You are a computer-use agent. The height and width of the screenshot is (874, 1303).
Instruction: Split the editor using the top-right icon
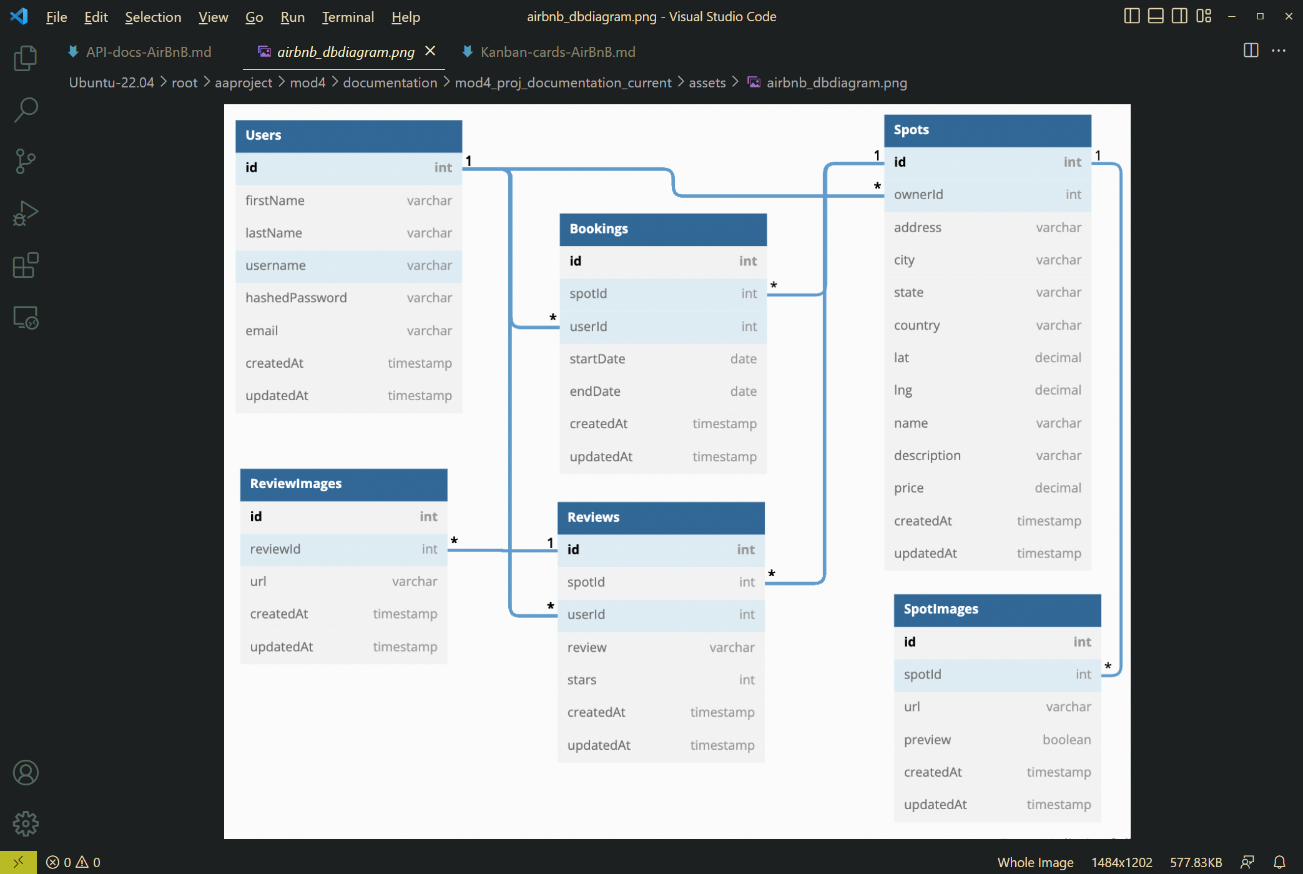click(1250, 51)
